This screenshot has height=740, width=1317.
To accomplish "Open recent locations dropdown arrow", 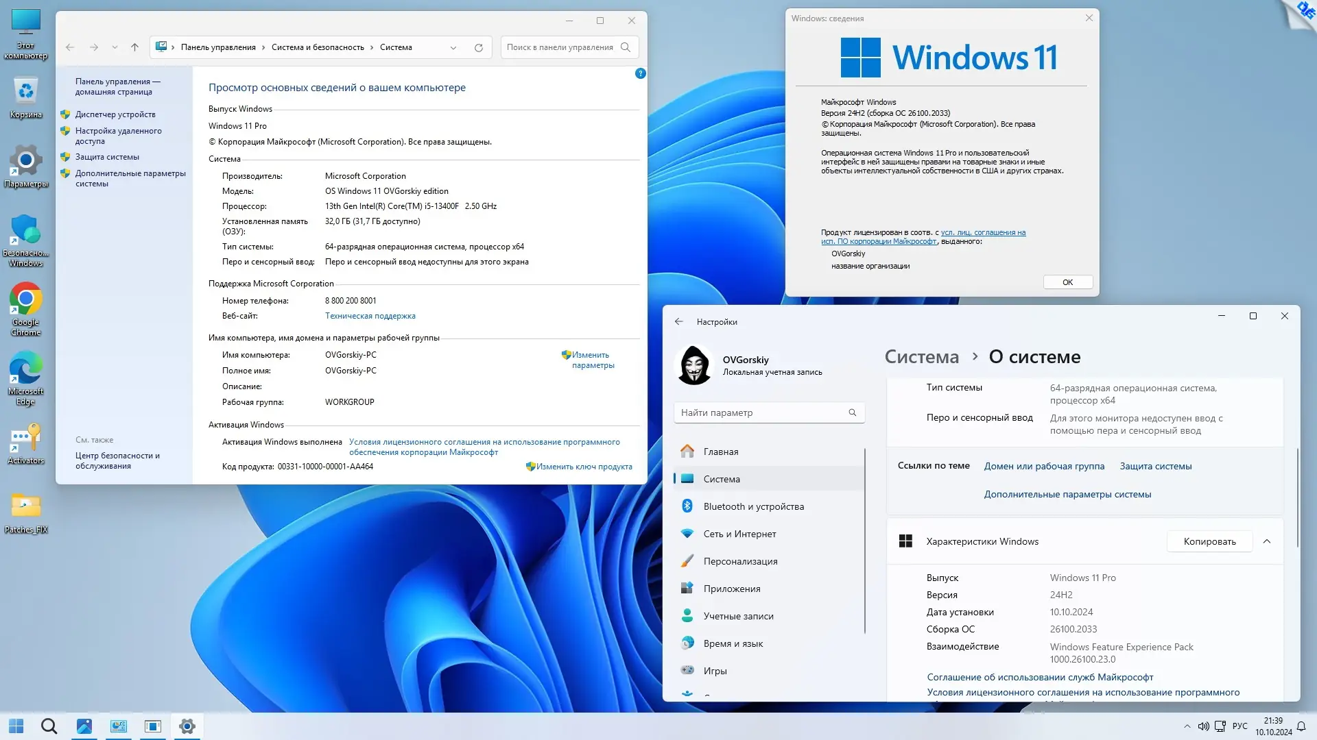I will coord(115,47).
